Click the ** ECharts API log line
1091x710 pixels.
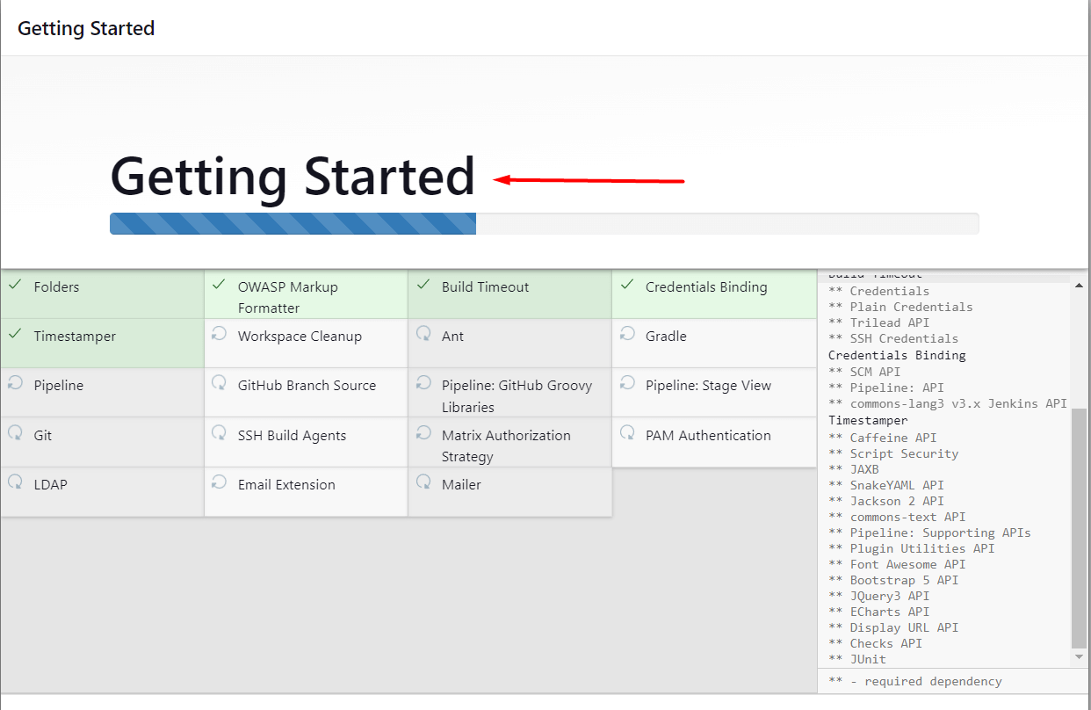click(878, 612)
